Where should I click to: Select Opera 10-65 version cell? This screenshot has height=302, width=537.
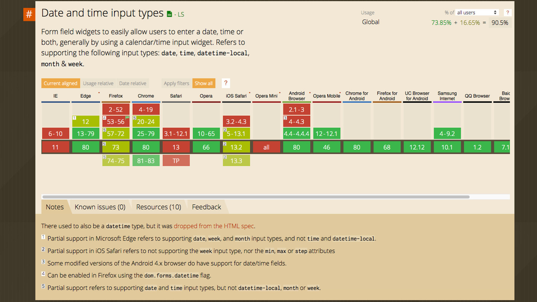pos(206,134)
